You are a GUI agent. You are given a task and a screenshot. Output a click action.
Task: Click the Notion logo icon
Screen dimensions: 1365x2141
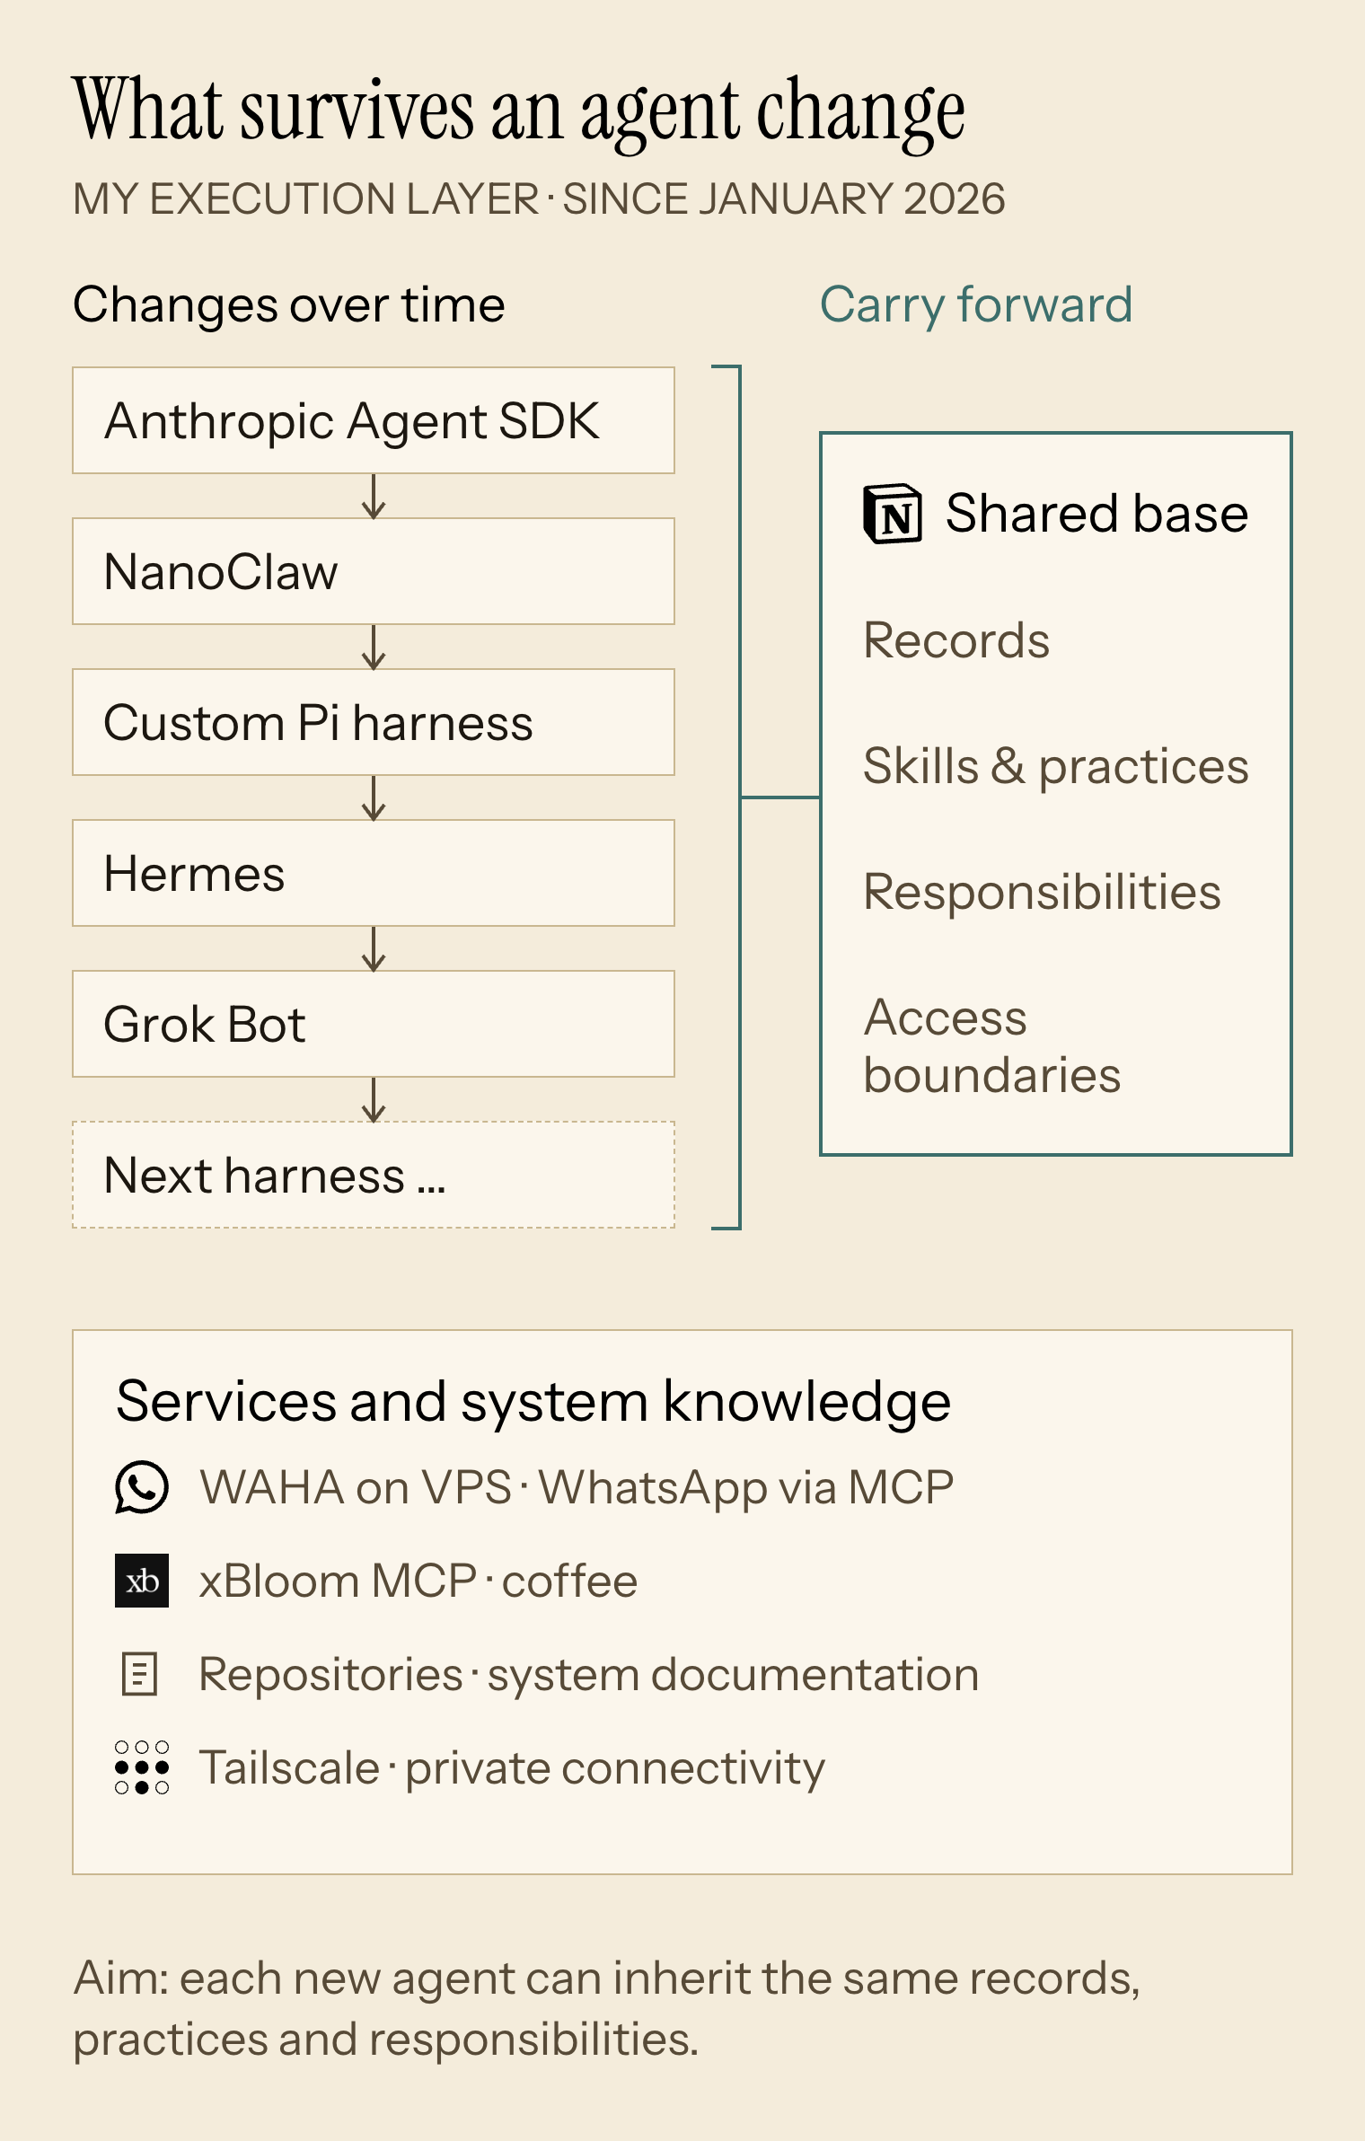[x=892, y=514]
